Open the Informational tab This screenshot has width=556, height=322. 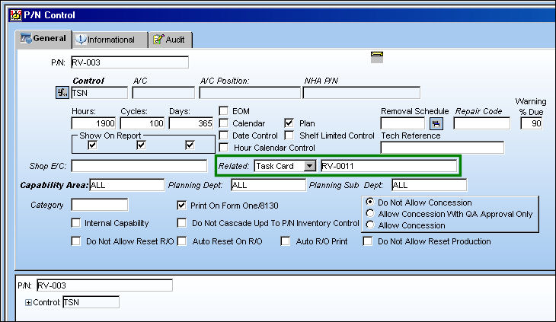[x=110, y=40]
